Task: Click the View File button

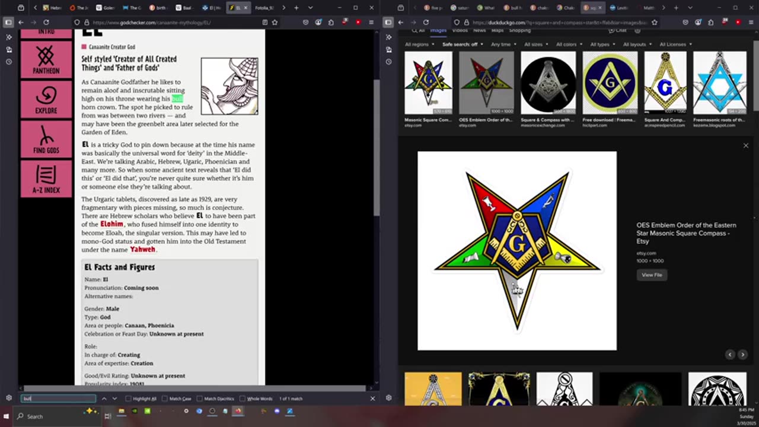Action: 652,275
